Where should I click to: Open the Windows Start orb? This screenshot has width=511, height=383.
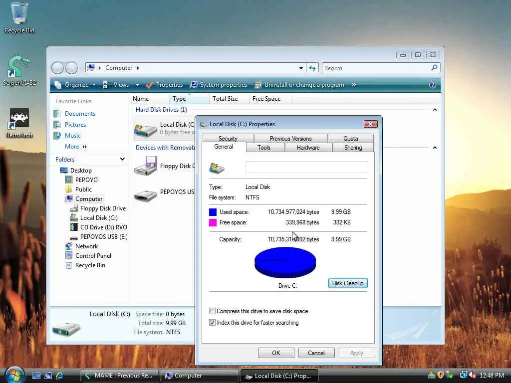coord(14,375)
